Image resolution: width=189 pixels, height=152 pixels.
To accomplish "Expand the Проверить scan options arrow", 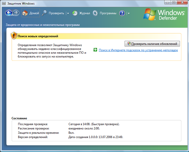I will point(68,13).
